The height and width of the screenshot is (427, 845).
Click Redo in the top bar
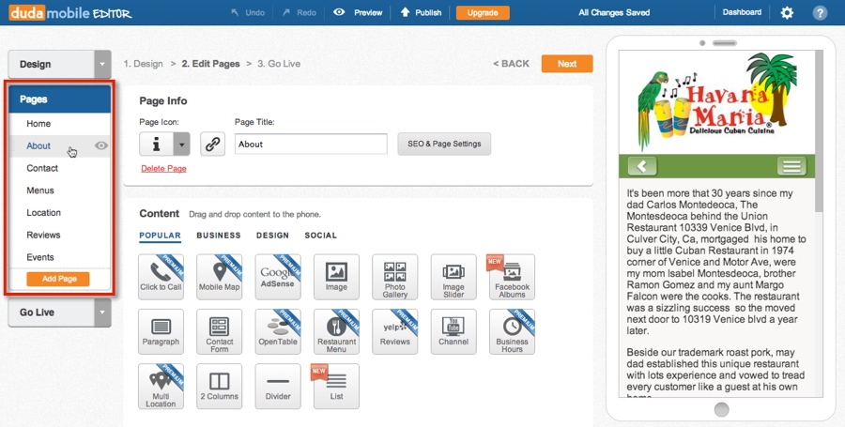(300, 12)
